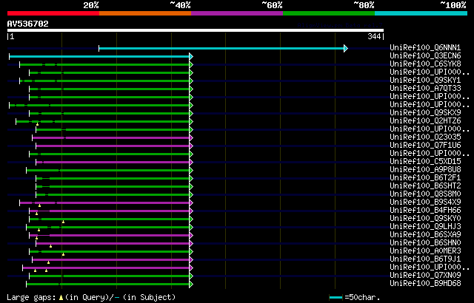474x303 pixels.
Task: Click the purple alignment bar for B9S4X9
Action: 104,203
